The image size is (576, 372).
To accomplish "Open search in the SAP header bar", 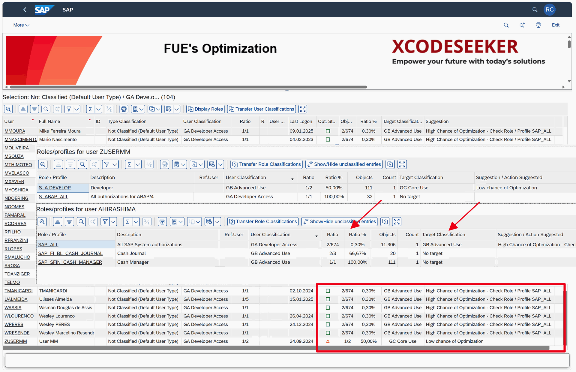I will pyautogui.click(x=535, y=10).
